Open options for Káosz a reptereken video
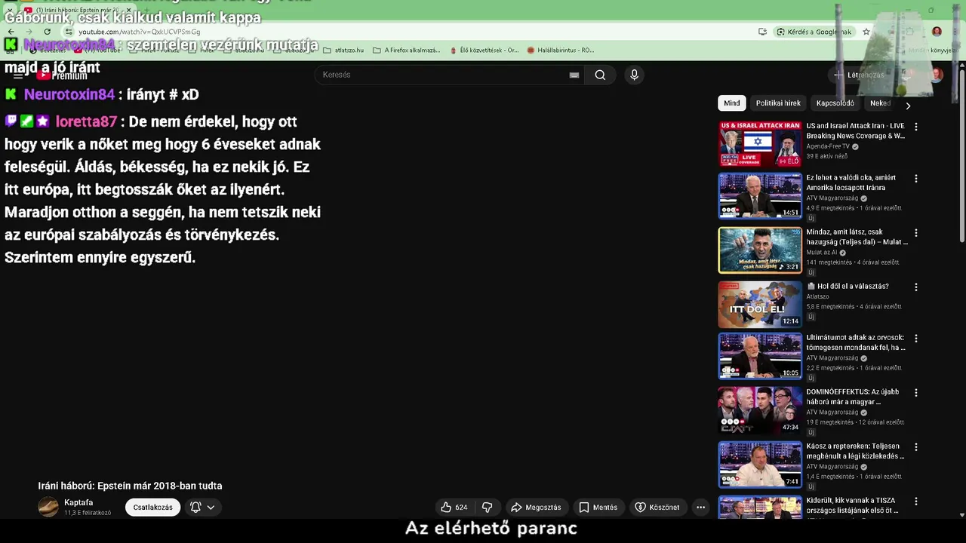This screenshot has width=966, height=543. pos(916,447)
